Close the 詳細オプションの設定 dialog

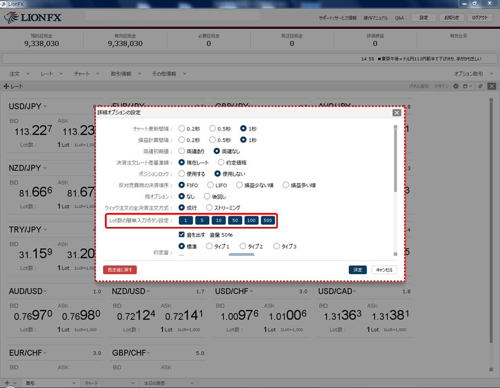coord(397,113)
